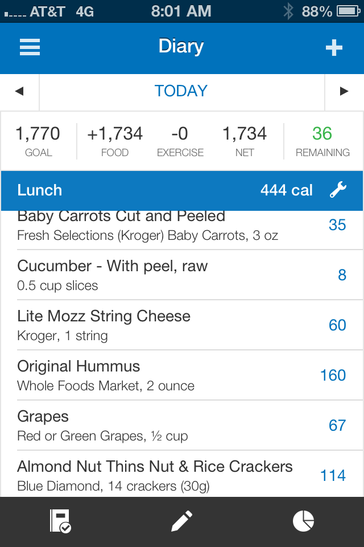Tap the battery indicator in status bar

[x=348, y=11]
